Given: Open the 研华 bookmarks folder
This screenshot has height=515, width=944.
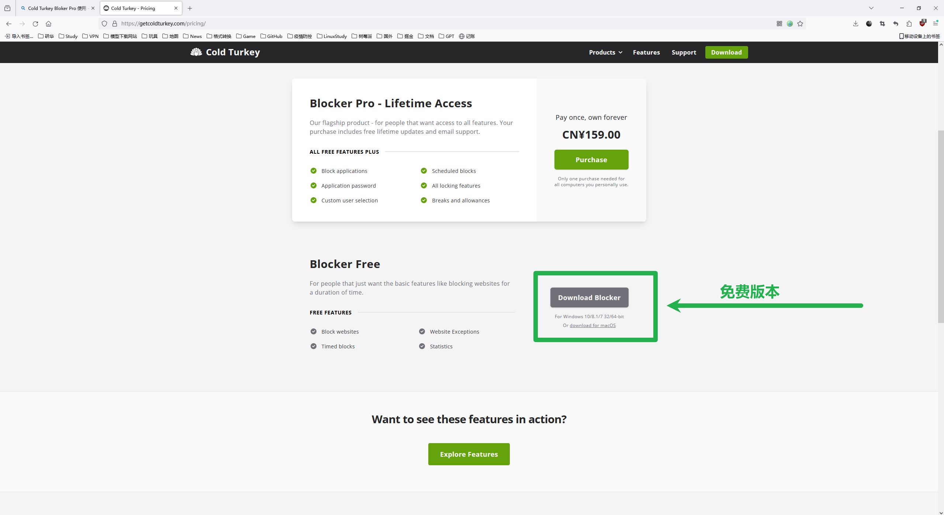Looking at the screenshot, I should 46,36.
